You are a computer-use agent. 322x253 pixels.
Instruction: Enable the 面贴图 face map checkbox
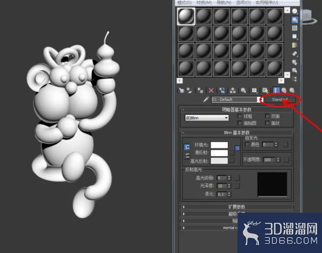click(240, 123)
